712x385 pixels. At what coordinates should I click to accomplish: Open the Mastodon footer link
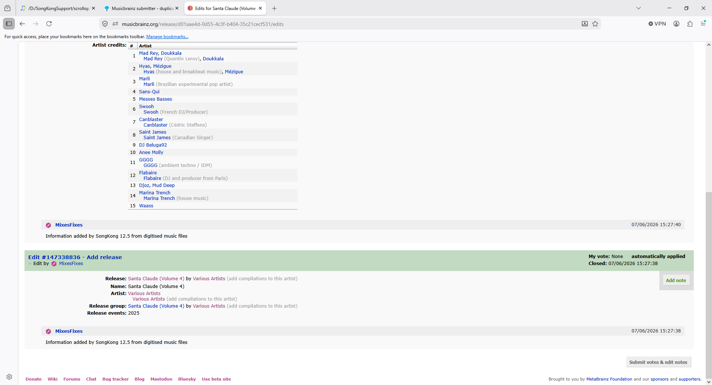161,379
